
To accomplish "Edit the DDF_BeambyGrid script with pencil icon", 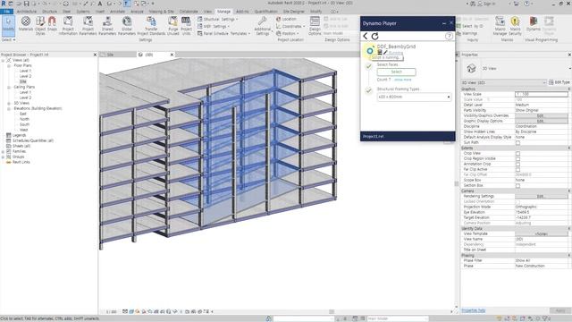I will pos(385,53).
